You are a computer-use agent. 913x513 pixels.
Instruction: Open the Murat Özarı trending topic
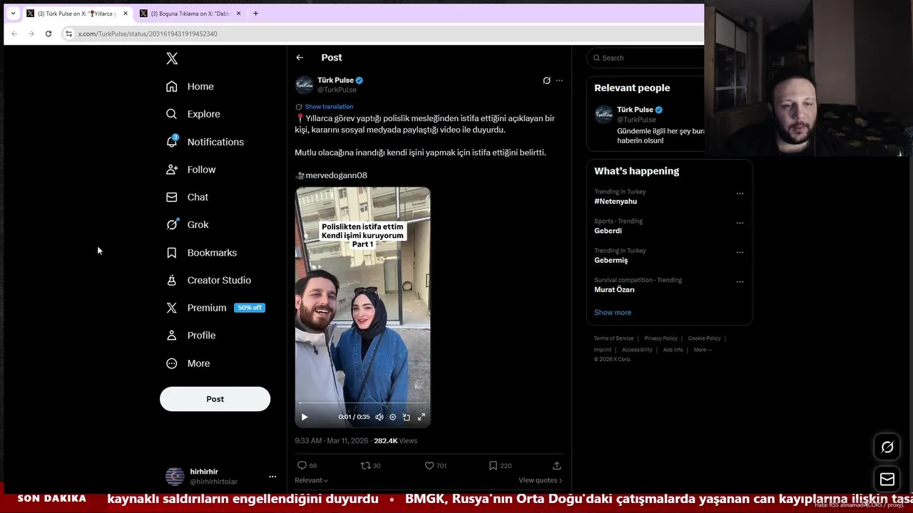(614, 290)
